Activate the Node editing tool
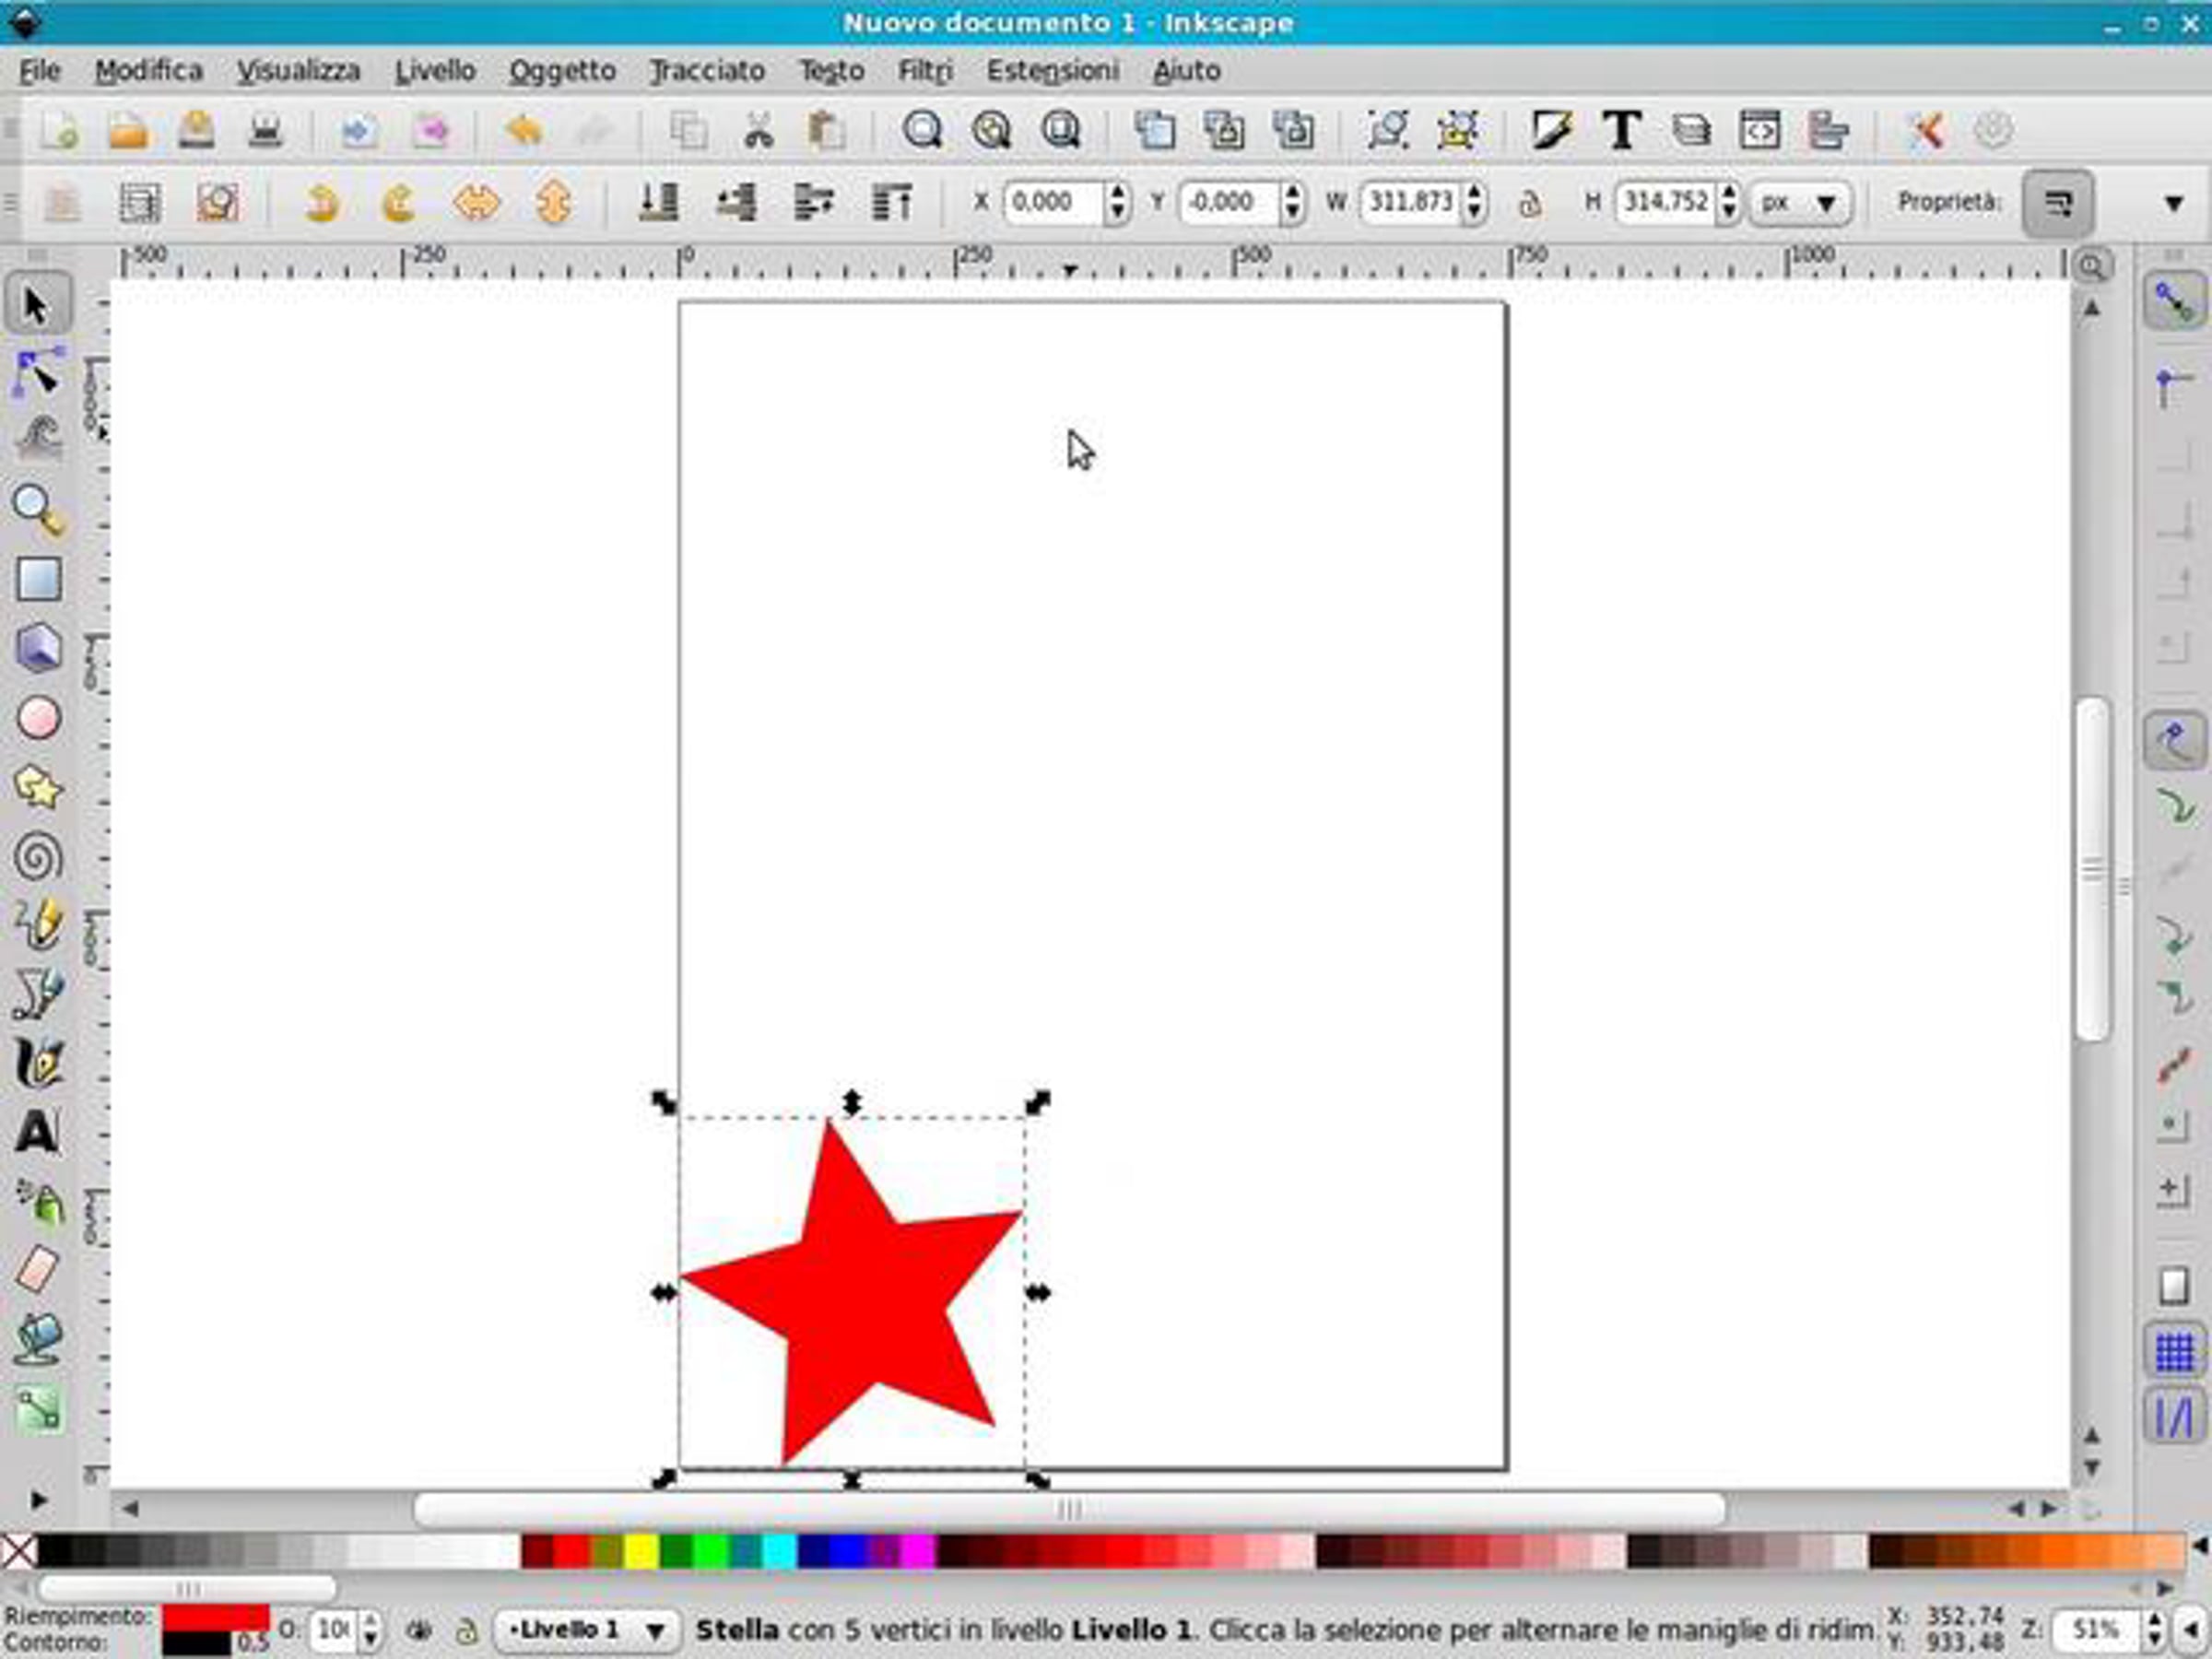This screenshot has height=1659, width=2212. [38, 372]
